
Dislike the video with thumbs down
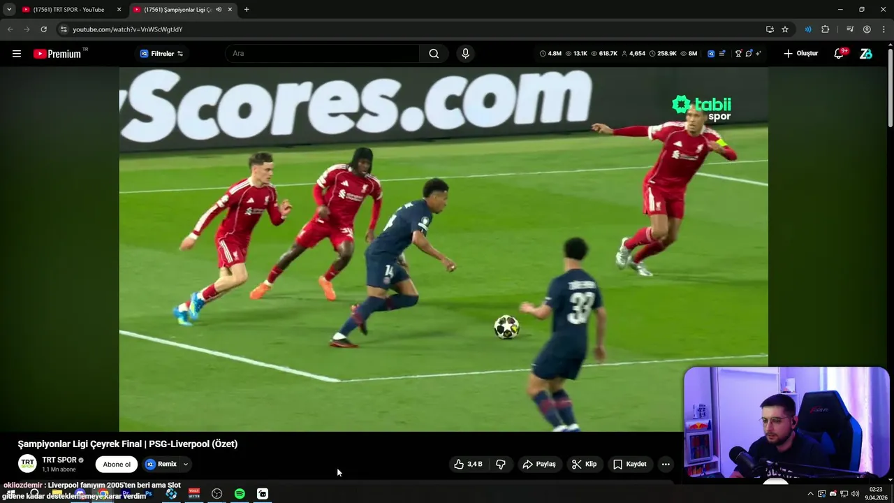click(x=501, y=464)
